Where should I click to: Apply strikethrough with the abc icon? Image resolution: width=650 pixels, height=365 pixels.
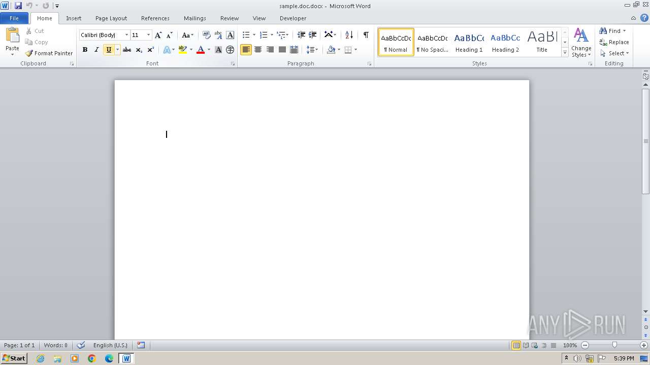coord(127,50)
